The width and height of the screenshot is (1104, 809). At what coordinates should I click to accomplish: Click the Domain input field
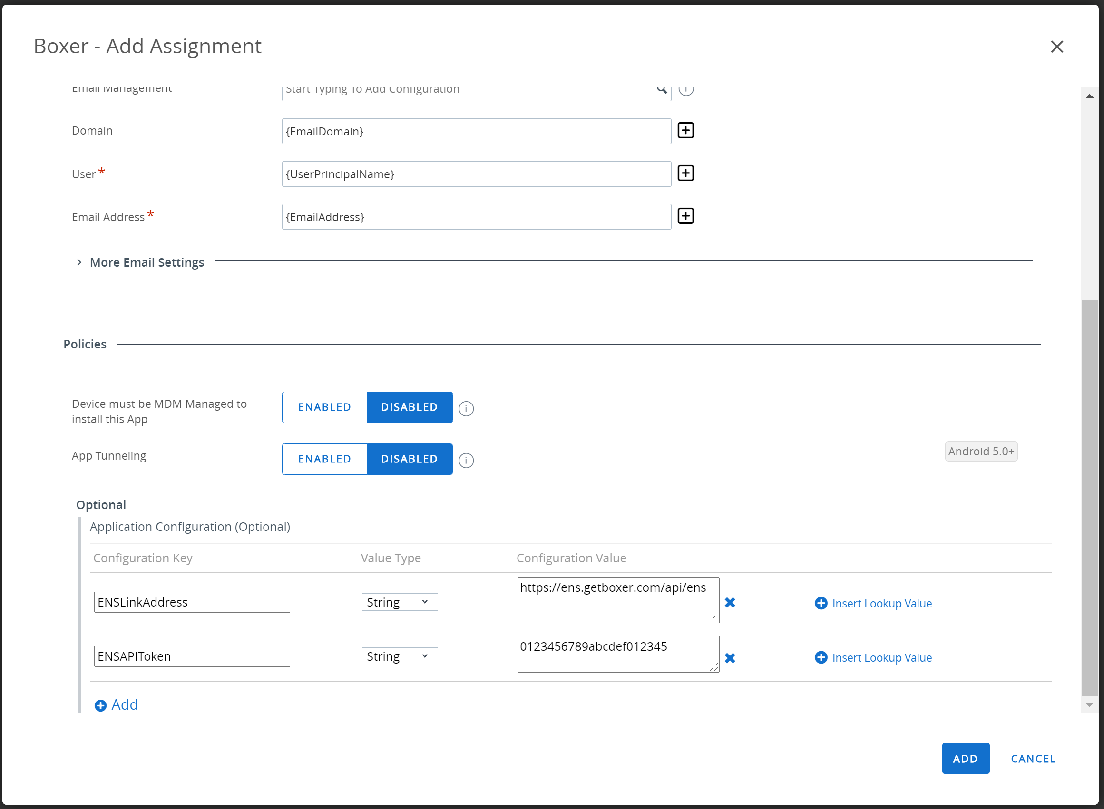click(x=476, y=131)
